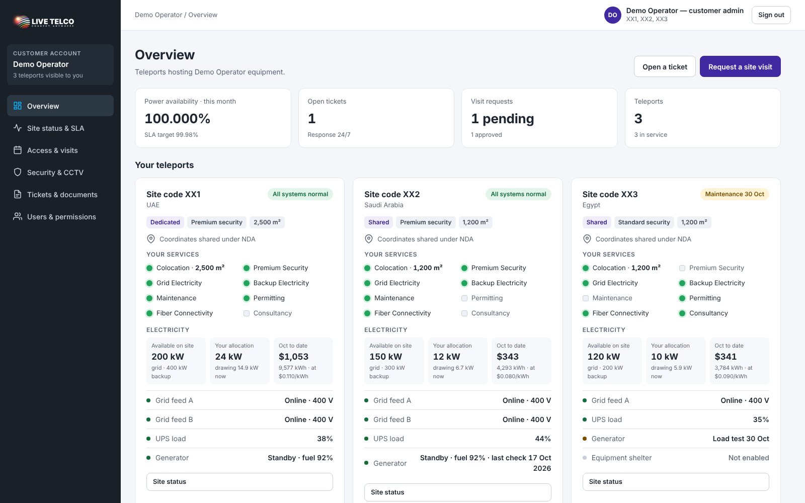Click the Access & visits calendar icon
This screenshot has width=805, height=503.
pyautogui.click(x=18, y=150)
